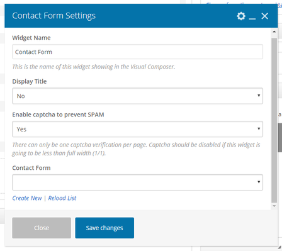Viewport: 282px width, 251px height.
Task: Click the resize grip at dialog corner
Action: click(279, 248)
